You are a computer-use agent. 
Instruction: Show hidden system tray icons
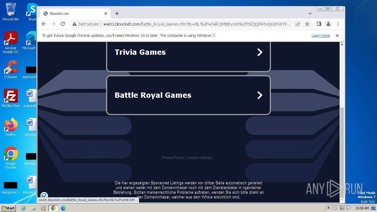pyautogui.click(x=328, y=208)
